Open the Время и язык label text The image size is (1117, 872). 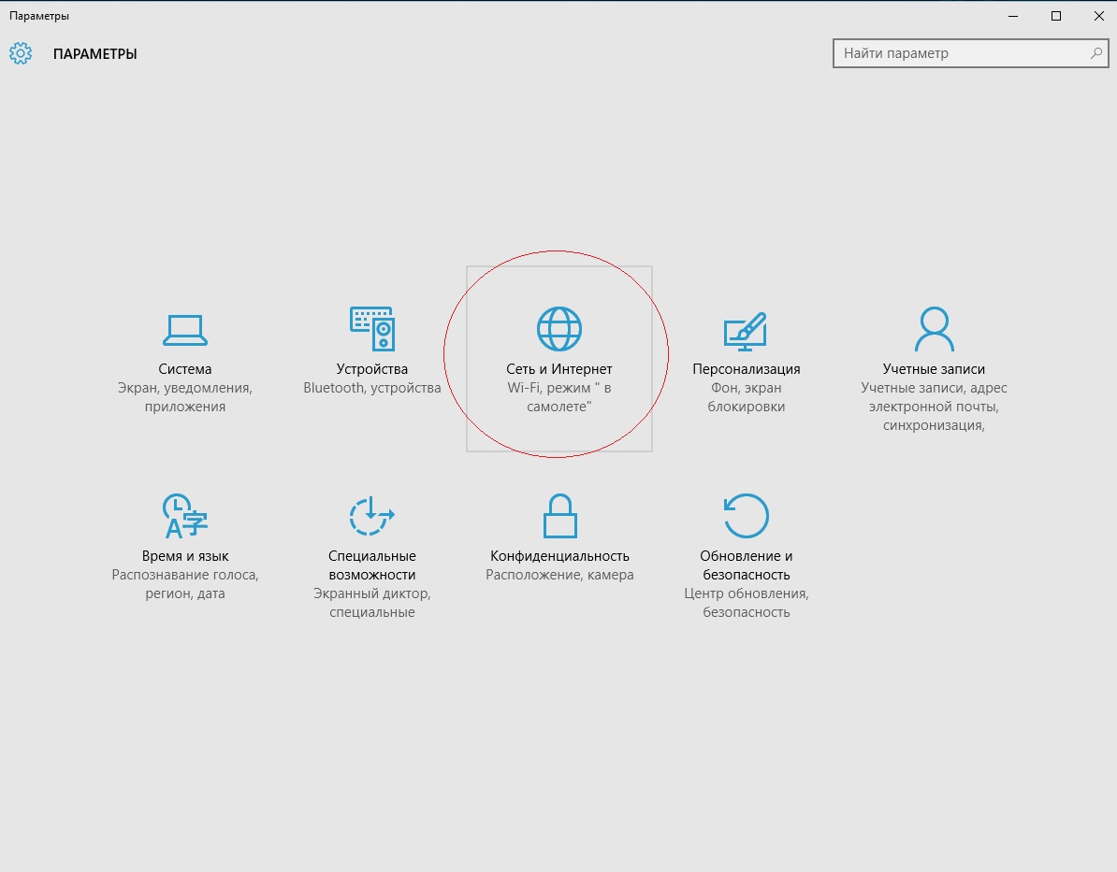(185, 556)
